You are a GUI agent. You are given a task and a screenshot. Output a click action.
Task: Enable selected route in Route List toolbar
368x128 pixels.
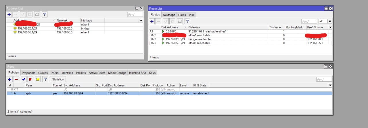[x=166, y=21]
